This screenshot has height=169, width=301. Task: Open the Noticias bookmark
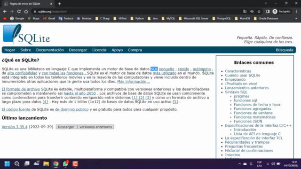[84, 19]
